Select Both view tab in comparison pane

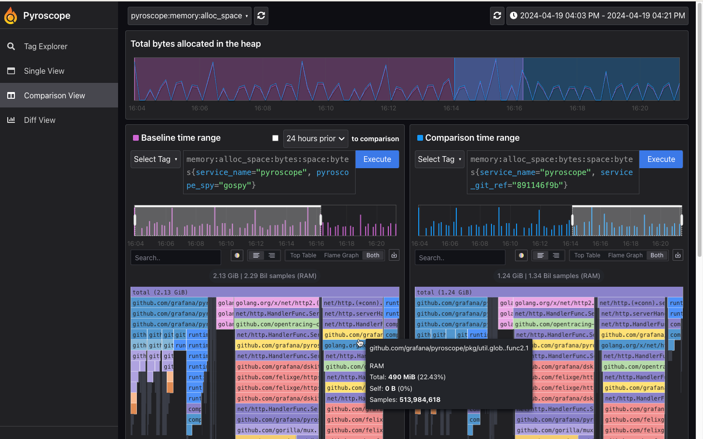[657, 255]
